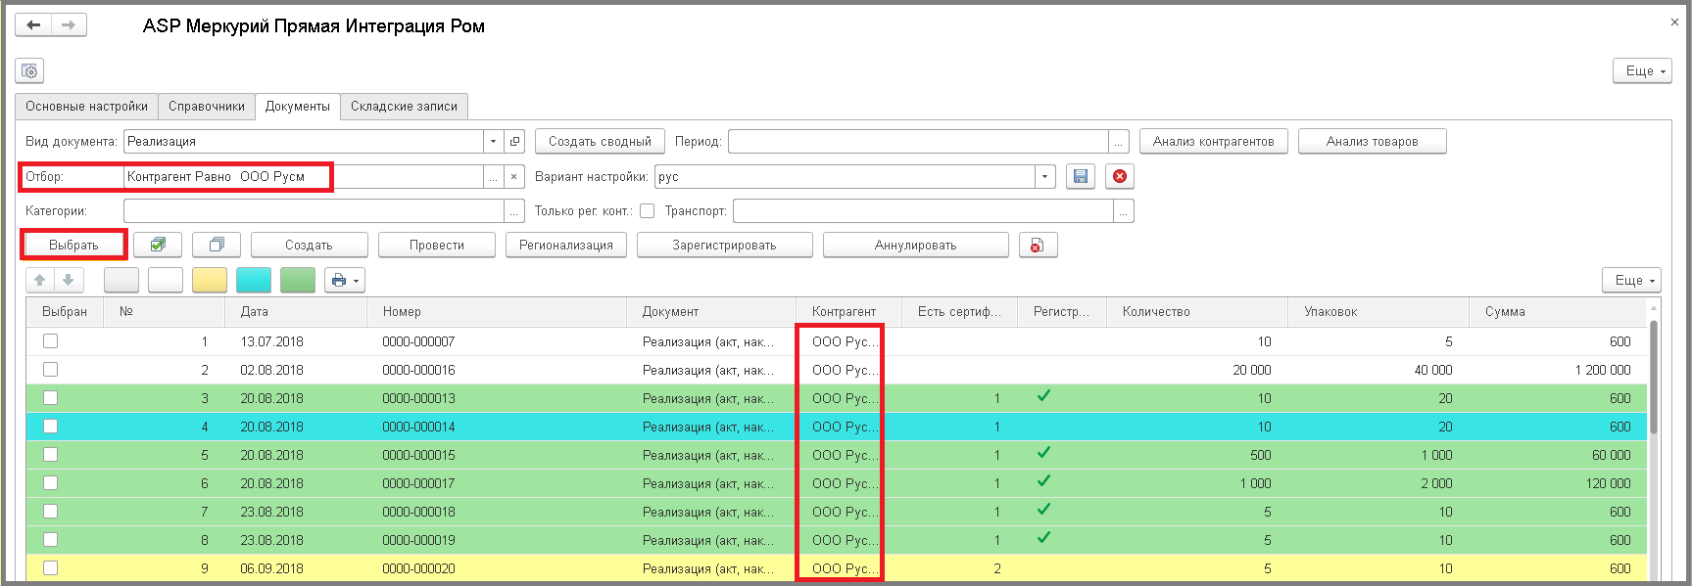Move the row up with up arrow
The height and width of the screenshot is (586, 1692).
40,281
